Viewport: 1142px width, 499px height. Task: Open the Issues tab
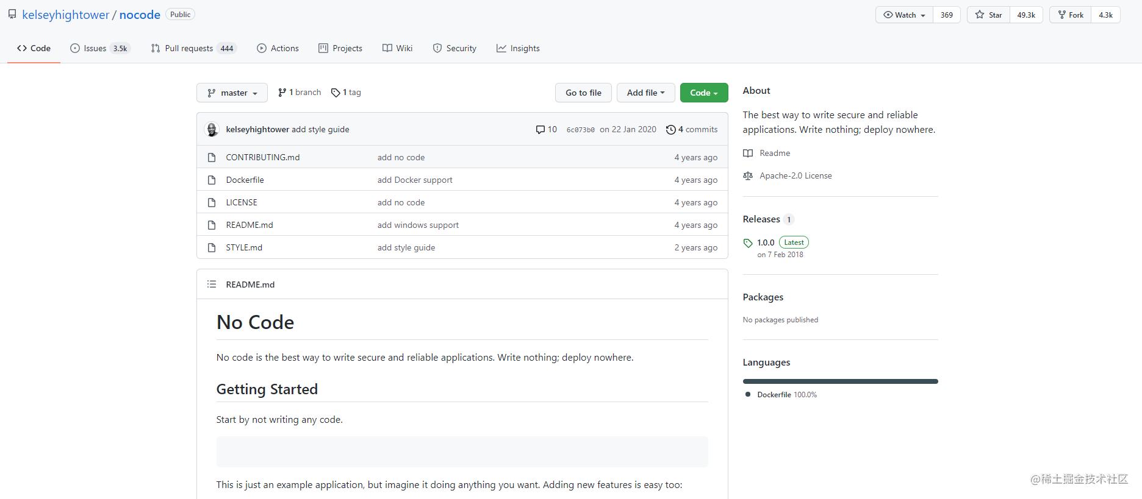coord(100,48)
